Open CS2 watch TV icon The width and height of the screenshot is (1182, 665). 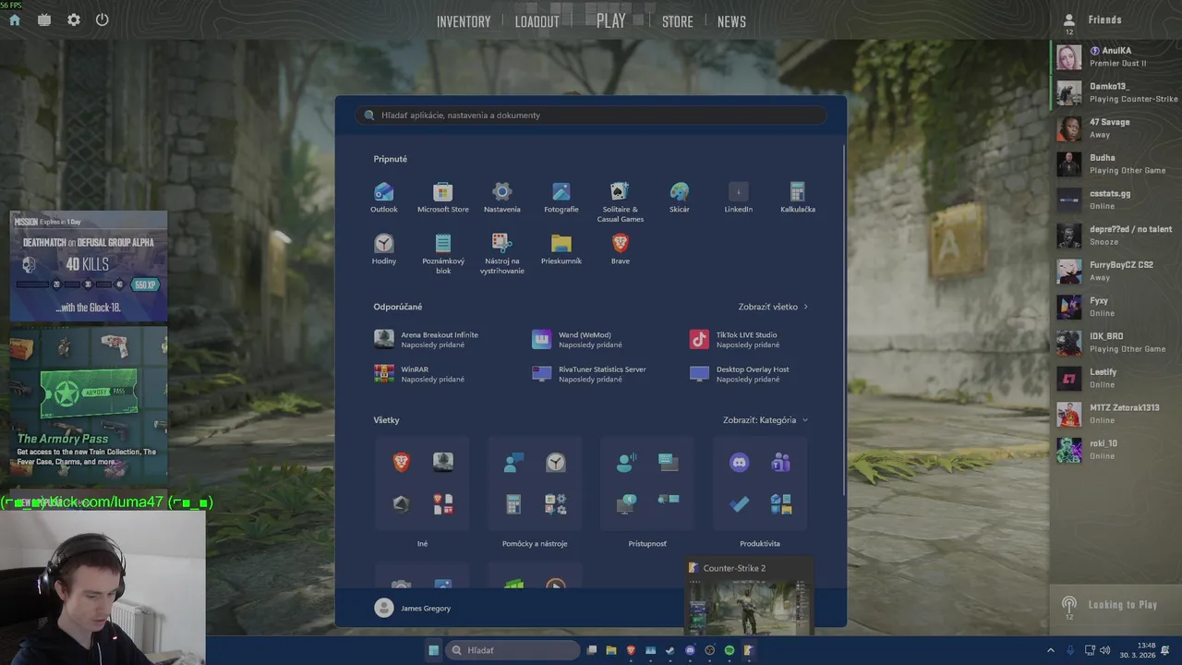(44, 19)
